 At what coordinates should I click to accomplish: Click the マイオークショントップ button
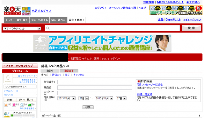pyautogui.click(x=20, y=66)
